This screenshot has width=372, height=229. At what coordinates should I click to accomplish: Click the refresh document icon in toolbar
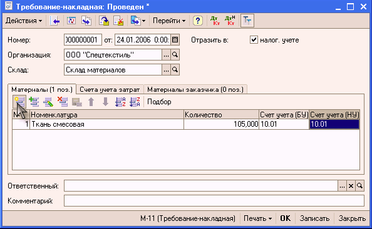pyautogui.click(x=71, y=21)
